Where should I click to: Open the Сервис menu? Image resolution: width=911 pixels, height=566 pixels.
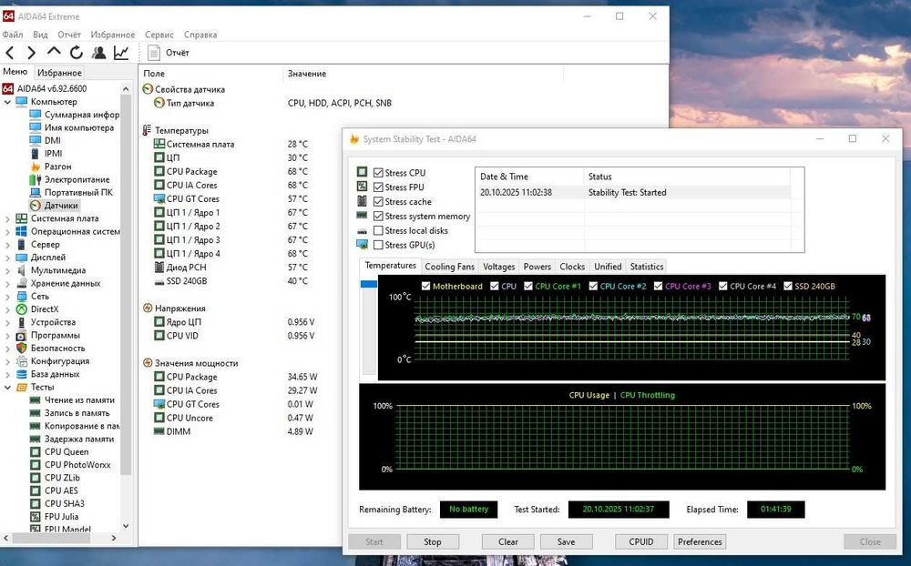(159, 35)
